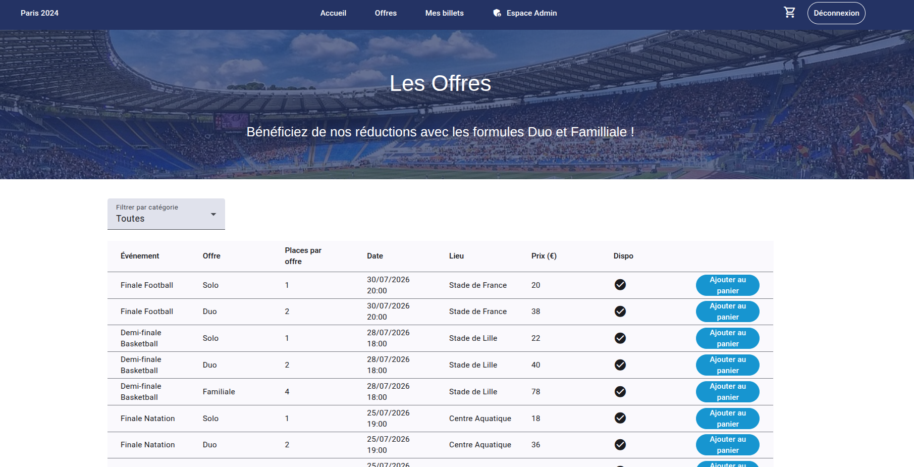Click the Événement column header
The height and width of the screenshot is (467, 914).
coord(140,256)
